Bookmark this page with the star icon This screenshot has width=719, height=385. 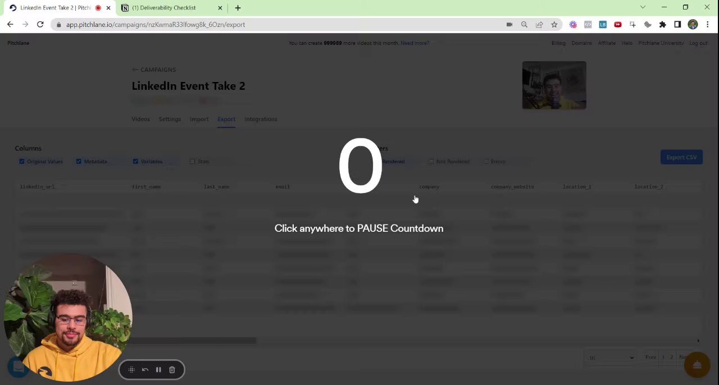554,25
